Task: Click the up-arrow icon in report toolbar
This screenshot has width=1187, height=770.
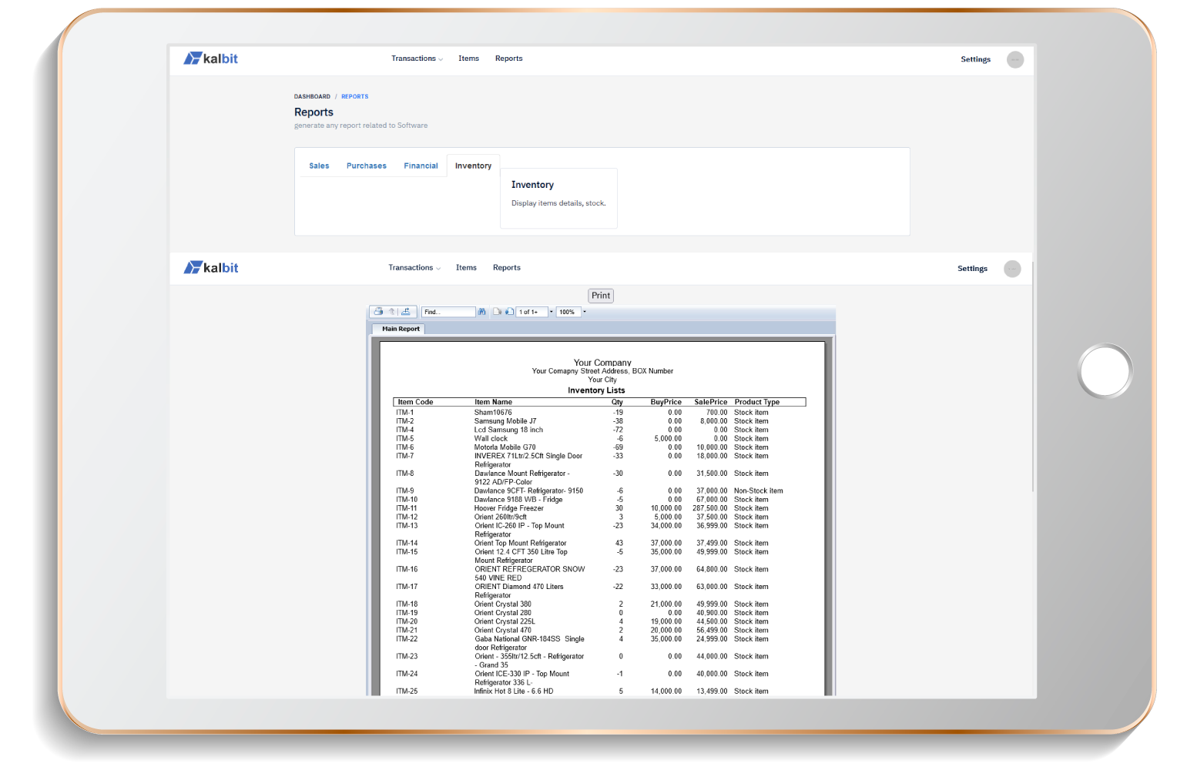Action: (391, 312)
